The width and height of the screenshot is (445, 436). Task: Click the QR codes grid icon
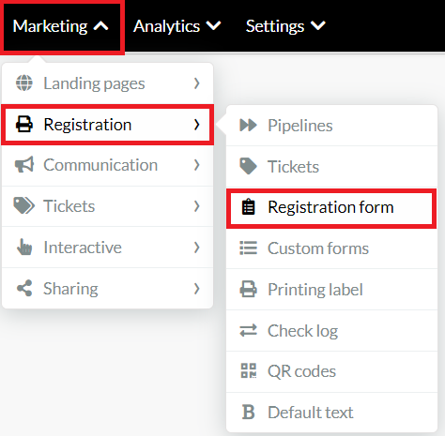coord(249,370)
